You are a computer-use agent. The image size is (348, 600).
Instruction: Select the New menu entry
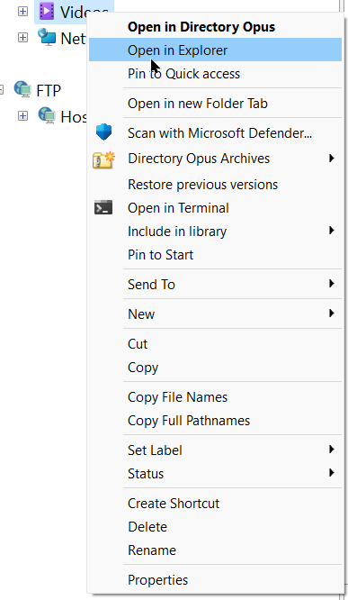pos(216,314)
